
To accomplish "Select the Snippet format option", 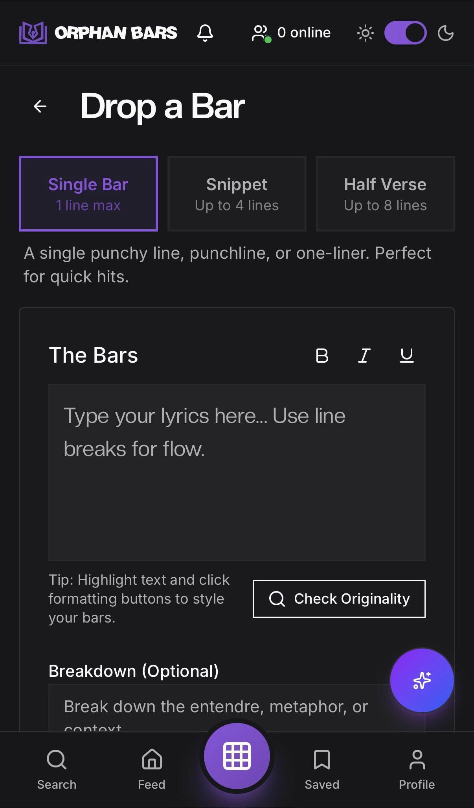I will (x=236, y=193).
